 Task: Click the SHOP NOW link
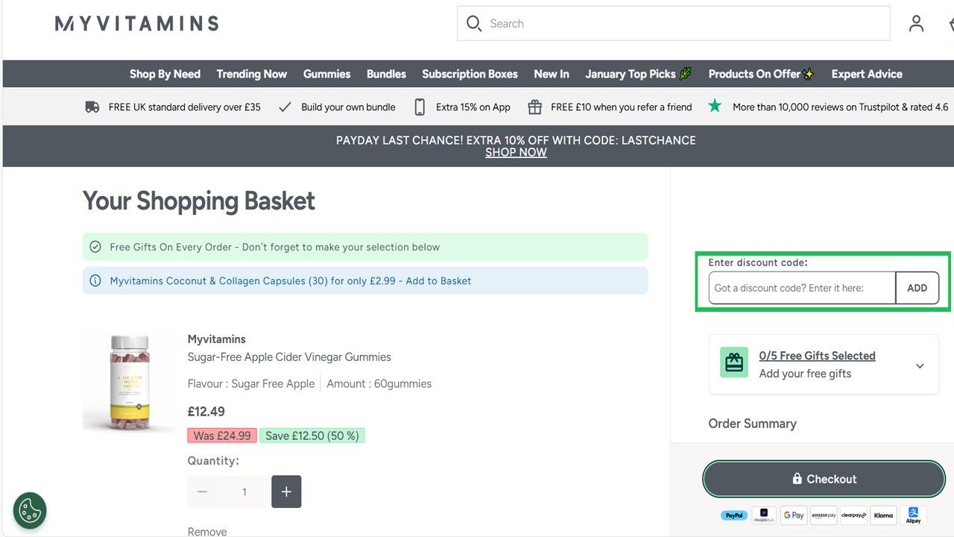(x=516, y=152)
